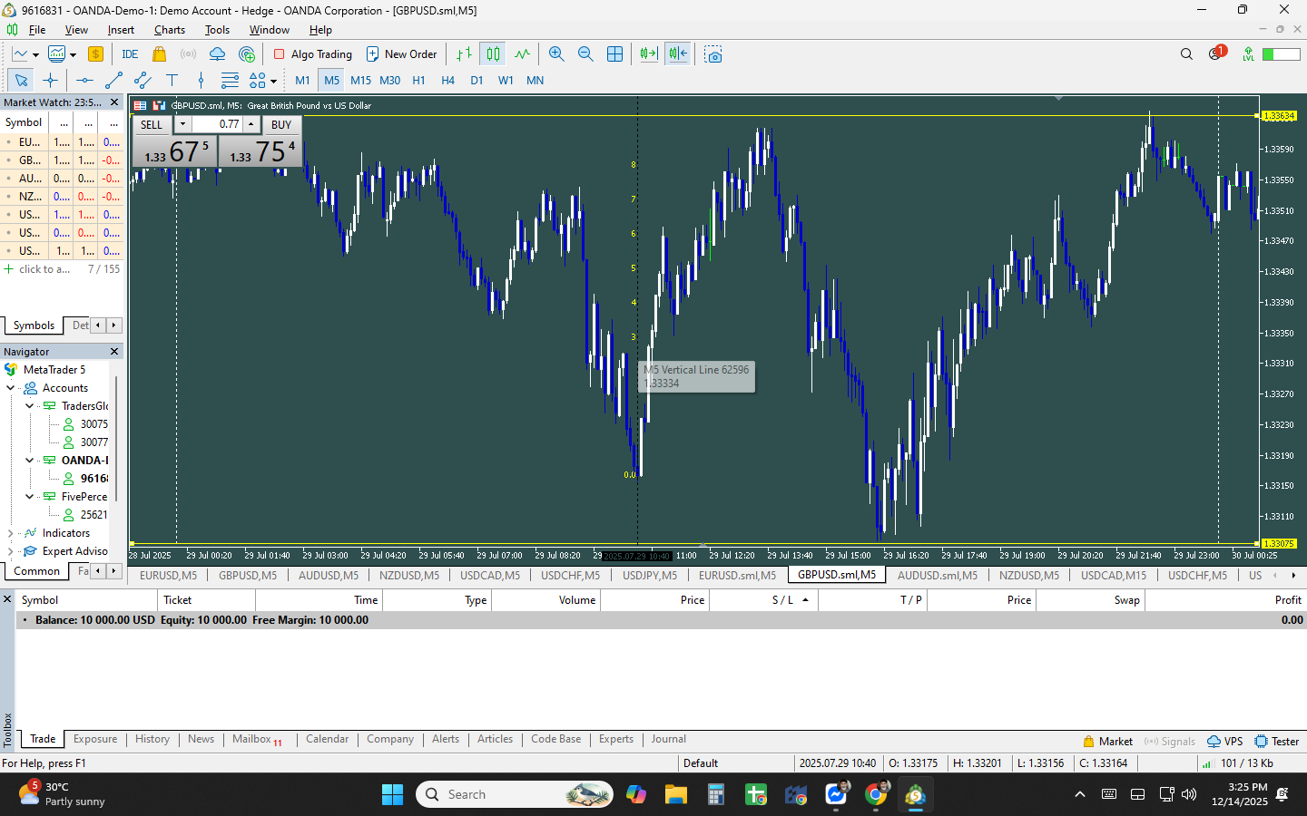Click to add a Market Watch symbol

click(36, 269)
